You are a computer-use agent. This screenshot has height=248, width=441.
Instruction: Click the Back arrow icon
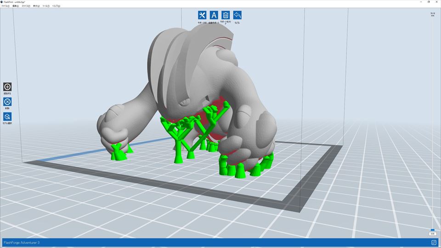click(237, 15)
